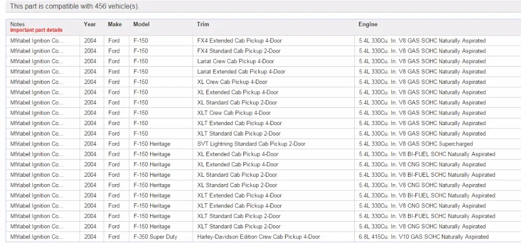This screenshot has height=243, width=521.
Task: Click engine cell of Lariat Extended Cab row
Action: (423, 71)
